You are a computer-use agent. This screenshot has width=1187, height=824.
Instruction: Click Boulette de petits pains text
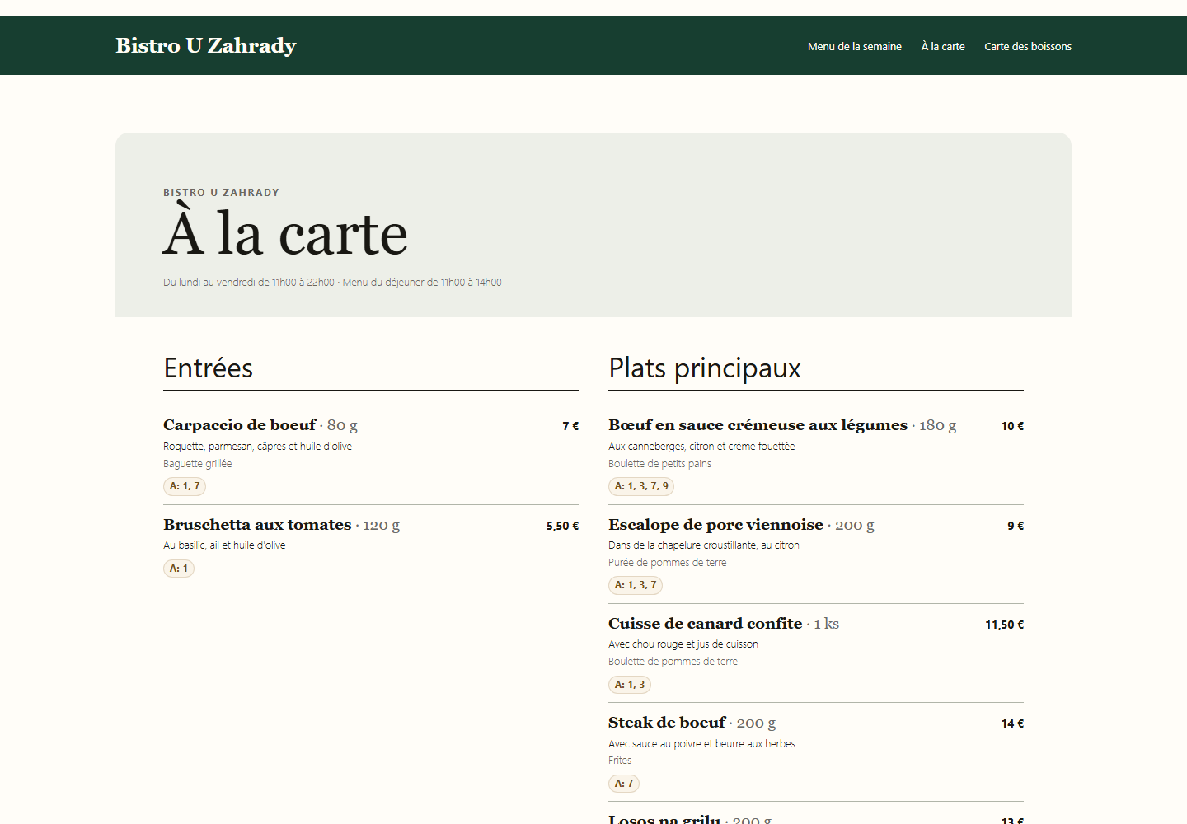(659, 463)
